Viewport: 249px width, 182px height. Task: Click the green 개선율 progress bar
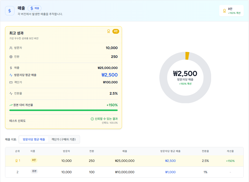tap(63, 110)
